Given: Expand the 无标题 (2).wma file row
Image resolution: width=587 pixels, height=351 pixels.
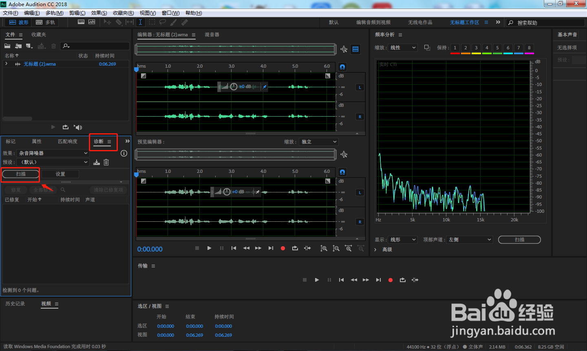Looking at the screenshot, I should [6, 64].
